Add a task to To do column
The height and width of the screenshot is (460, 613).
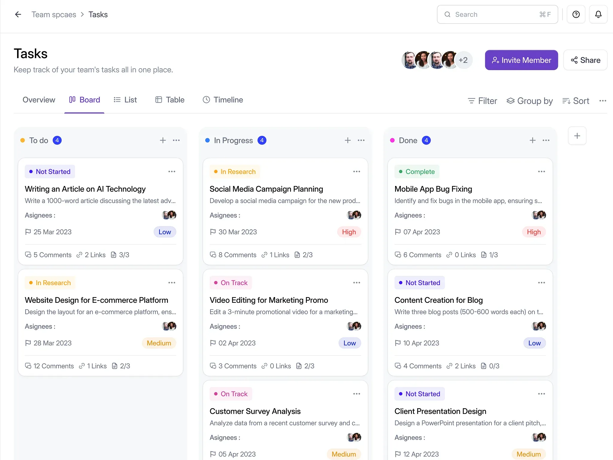(x=163, y=140)
